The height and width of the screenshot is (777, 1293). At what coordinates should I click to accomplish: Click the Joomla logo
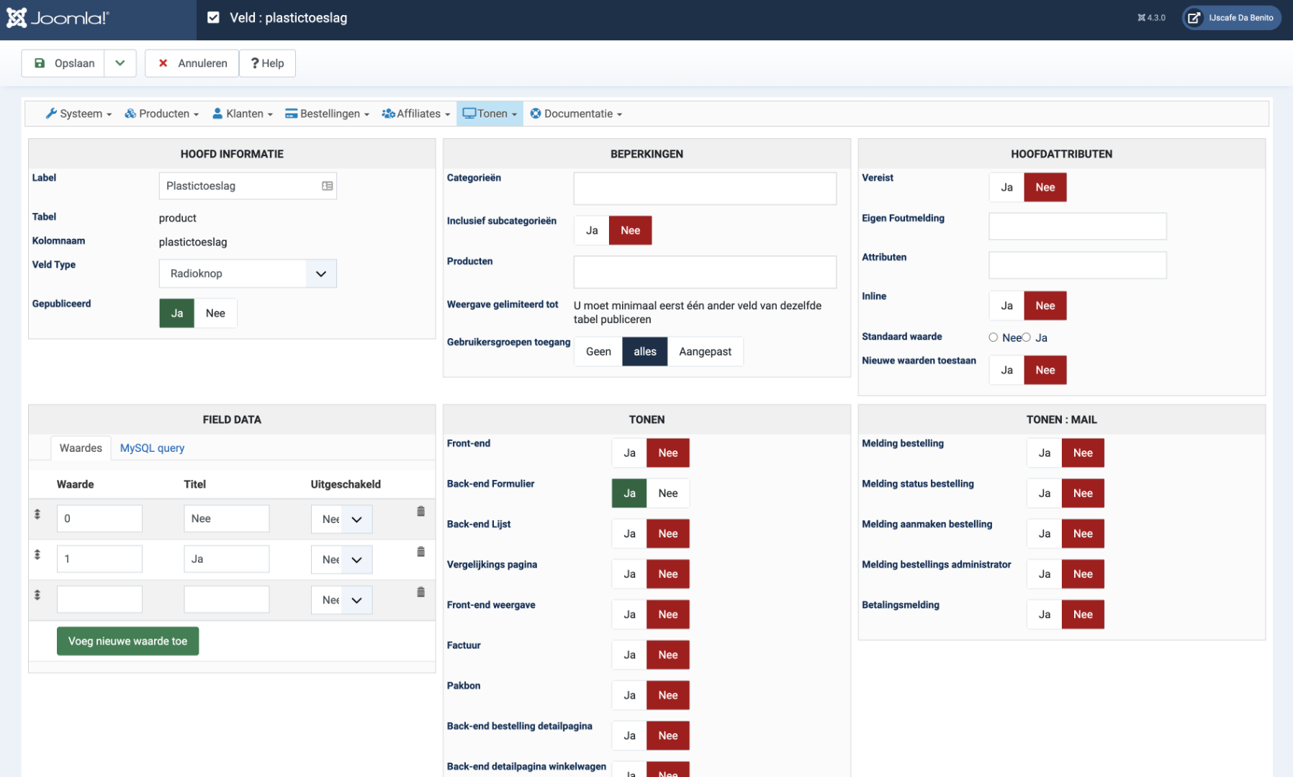coord(58,18)
